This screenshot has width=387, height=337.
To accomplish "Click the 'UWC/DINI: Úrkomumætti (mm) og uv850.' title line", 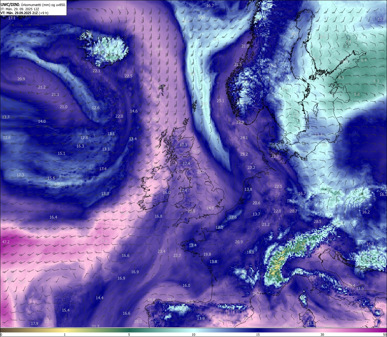I will click(x=33, y=5).
